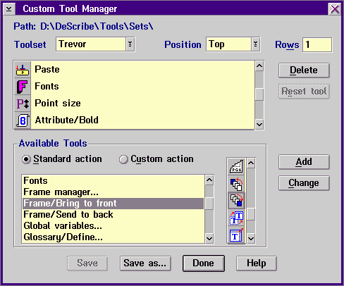This screenshot has height=286, width=344.
Task: Select the Paste tool icon in toolset list
Action: click(23, 70)
